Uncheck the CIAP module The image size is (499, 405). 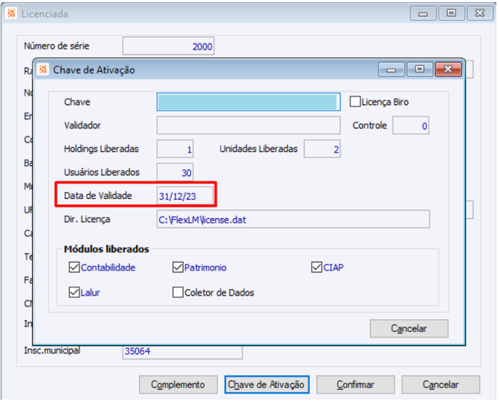(x=317, y=267)
